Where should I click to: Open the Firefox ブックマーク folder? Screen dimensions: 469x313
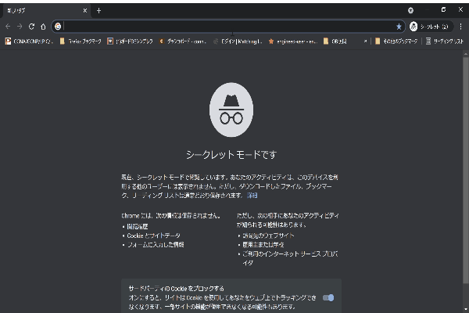81,41
